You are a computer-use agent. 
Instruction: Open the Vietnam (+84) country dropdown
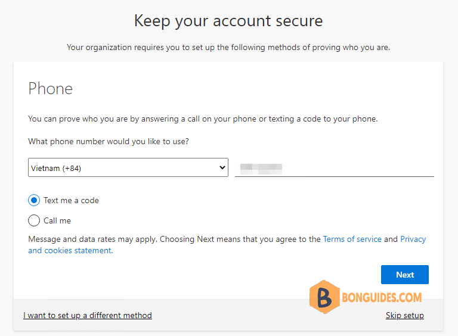(x=128, y=167)
